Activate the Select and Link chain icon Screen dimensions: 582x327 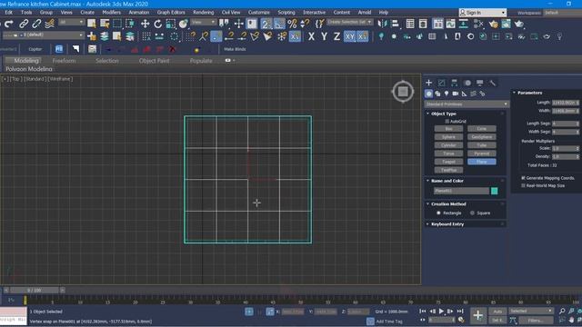point(24,25)
